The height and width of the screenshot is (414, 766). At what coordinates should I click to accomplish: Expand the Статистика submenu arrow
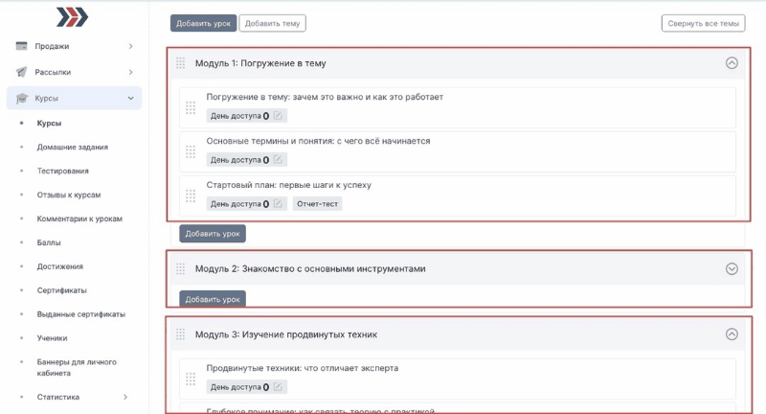[125, 397]
